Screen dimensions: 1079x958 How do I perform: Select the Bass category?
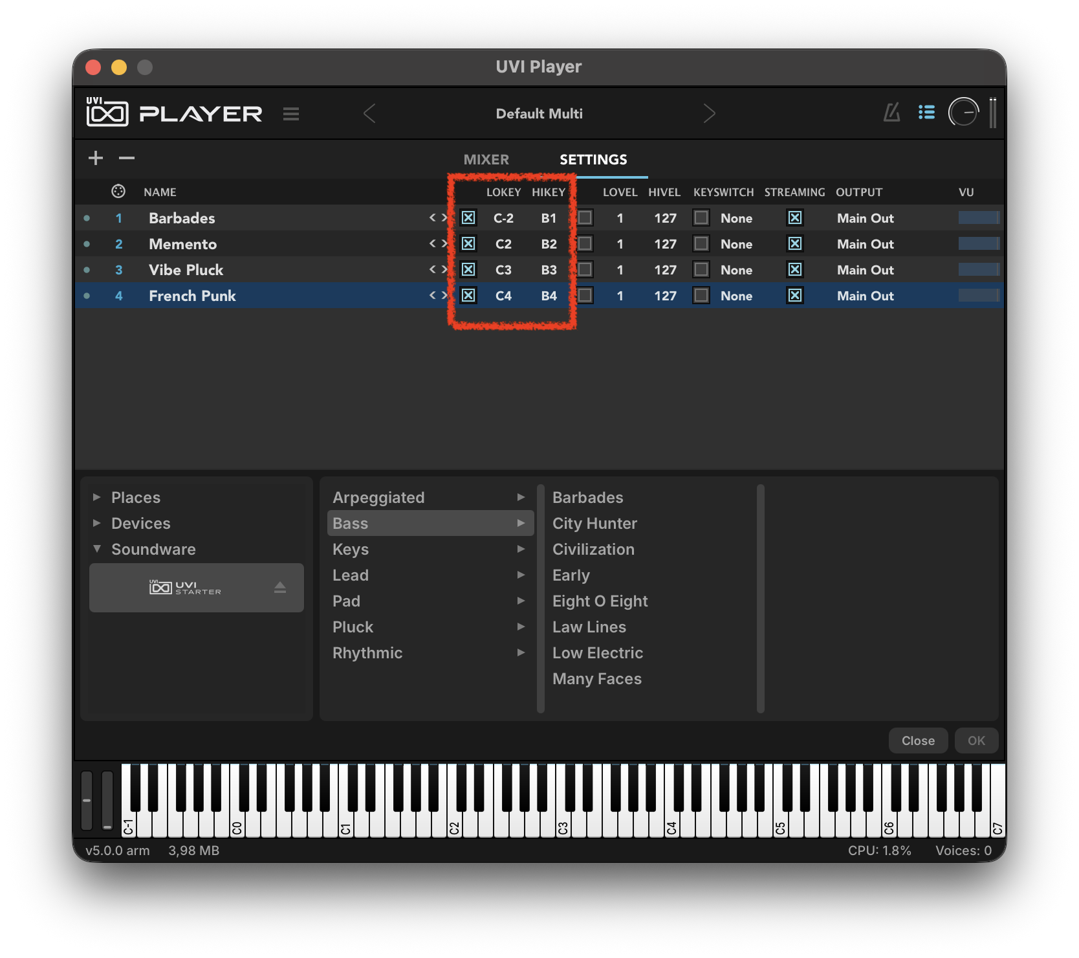pos(430,523)
